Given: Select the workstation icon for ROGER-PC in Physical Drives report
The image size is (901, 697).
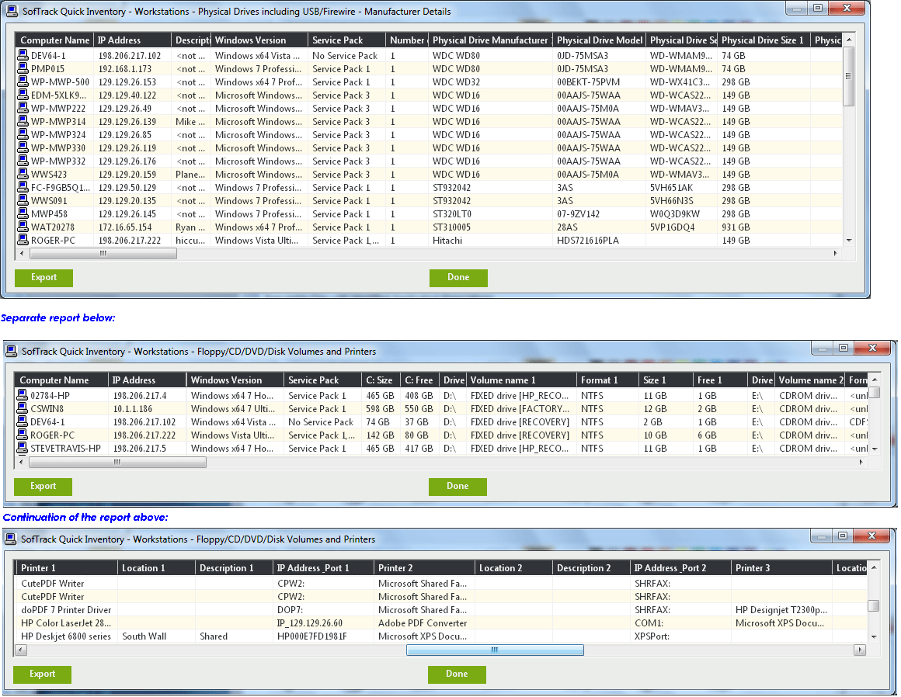Looking at the screenshot, I should 24,241.
